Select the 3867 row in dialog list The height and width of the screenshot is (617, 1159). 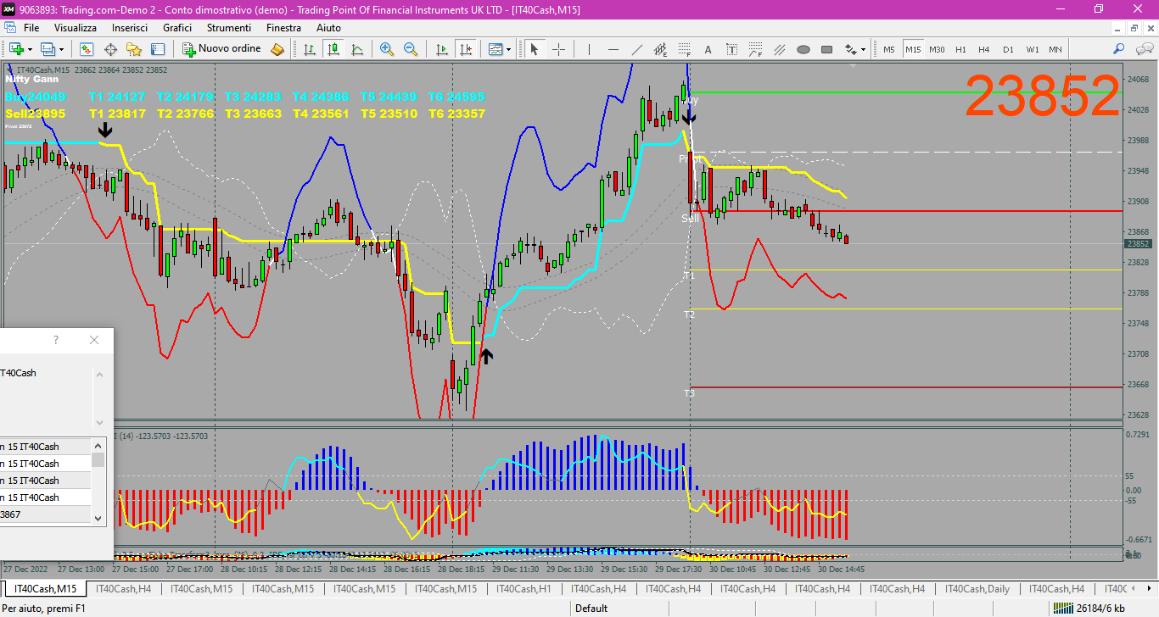[x=46, y=514]
